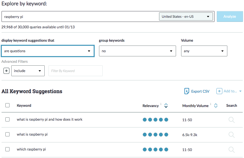Sort by Relevancy using the arrows icon
Image resolution: width=244 pixels, height=158 pixels.
coord(166,106)
